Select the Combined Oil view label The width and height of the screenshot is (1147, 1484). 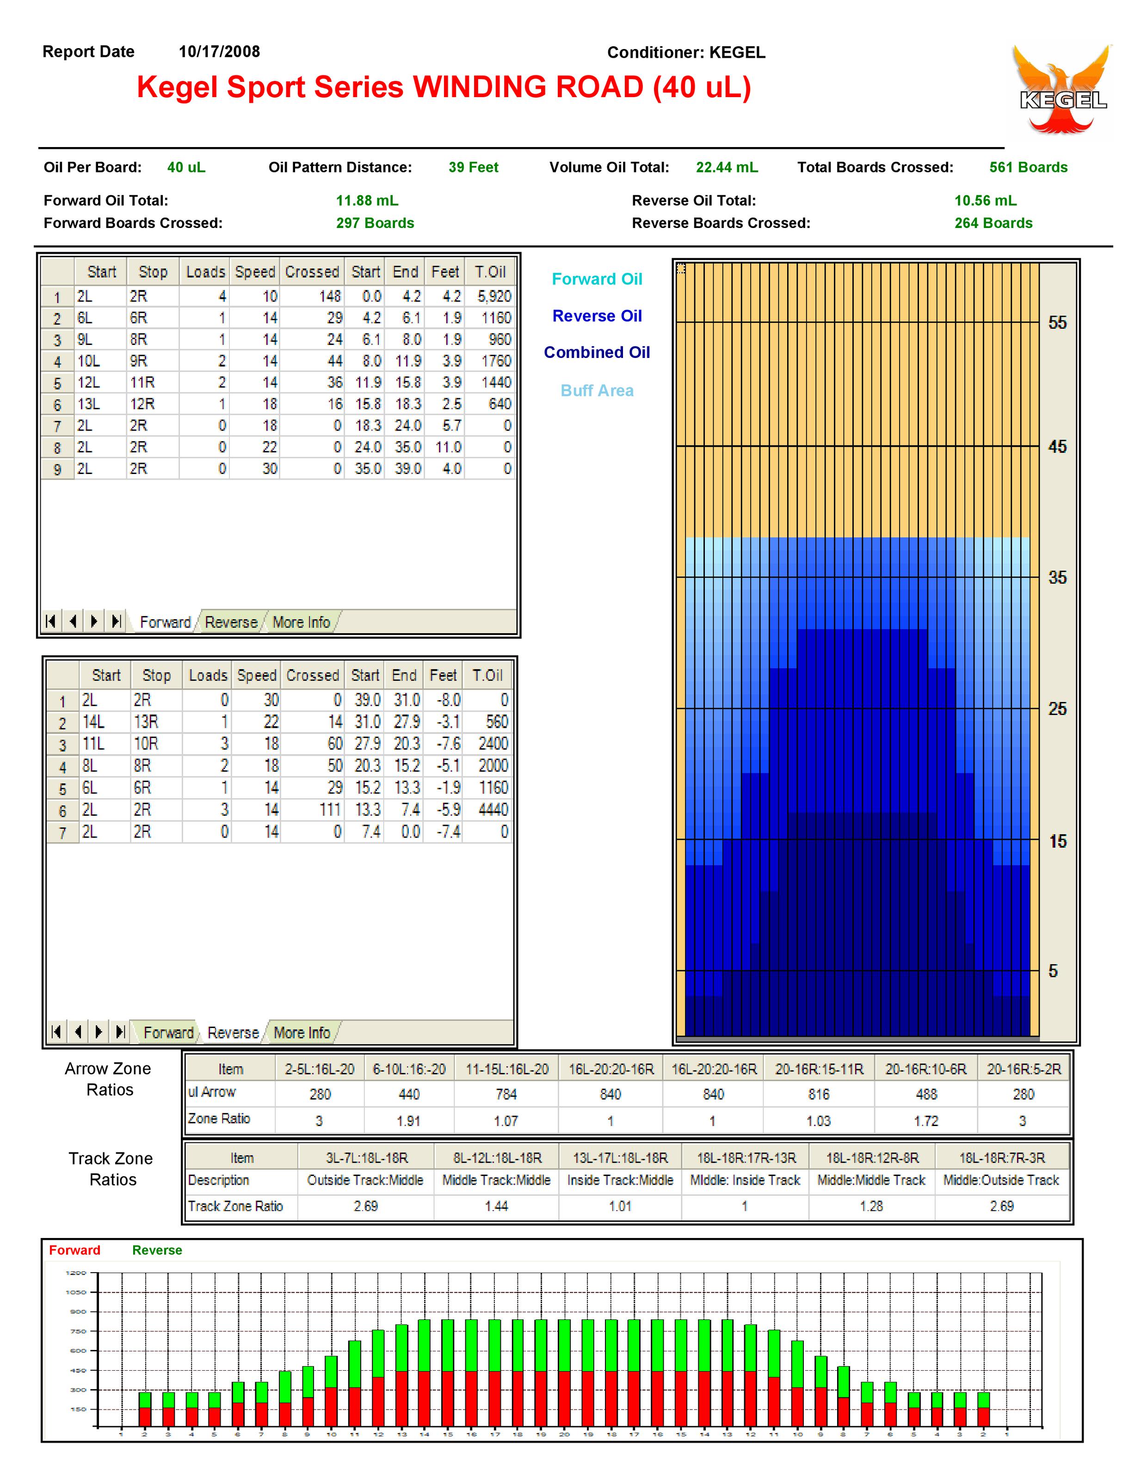pyautogui.click(x=597, y=353)
